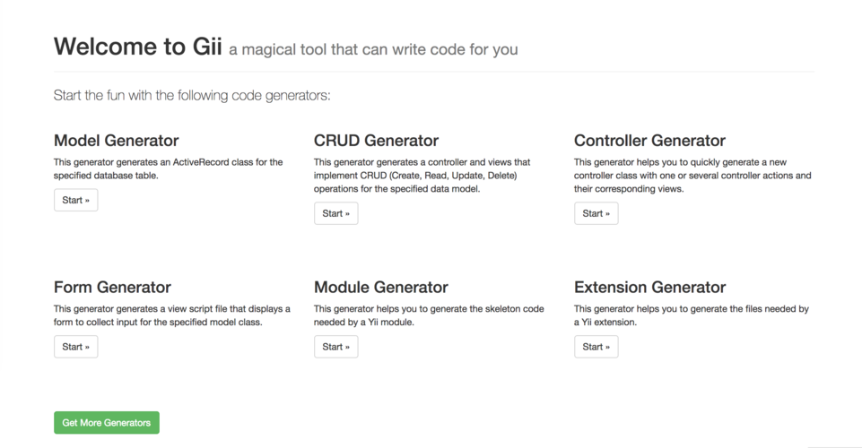Start the Extension Generator
Screen dimensions: 862x448
596,347
